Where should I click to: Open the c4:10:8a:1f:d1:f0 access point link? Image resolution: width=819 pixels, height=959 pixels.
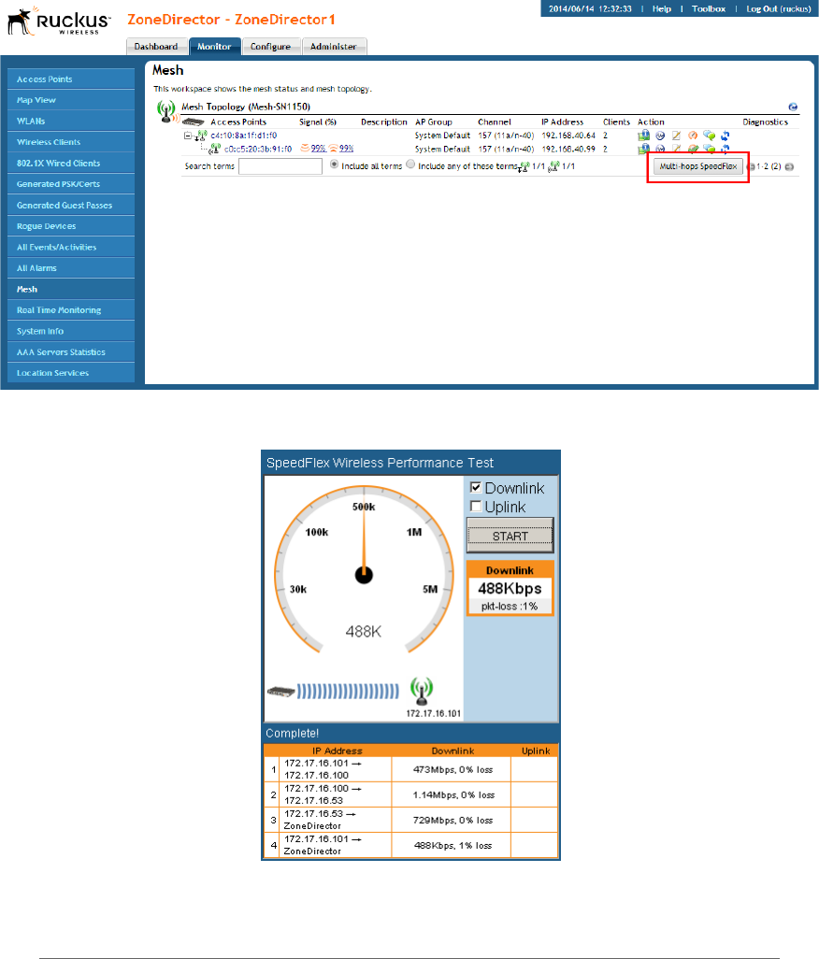[x=243, y=136]
